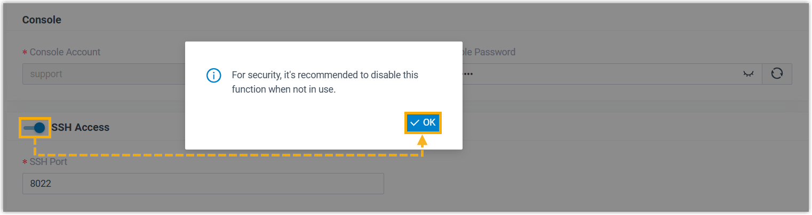Click the Console Account label
The width and height of the screenshot is (812, 215).
(65, 52)
